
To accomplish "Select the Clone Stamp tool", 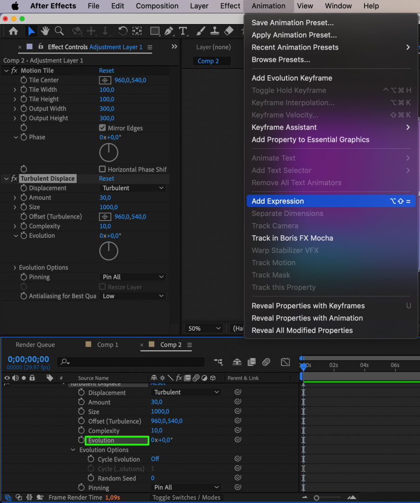I will (215, 30).
